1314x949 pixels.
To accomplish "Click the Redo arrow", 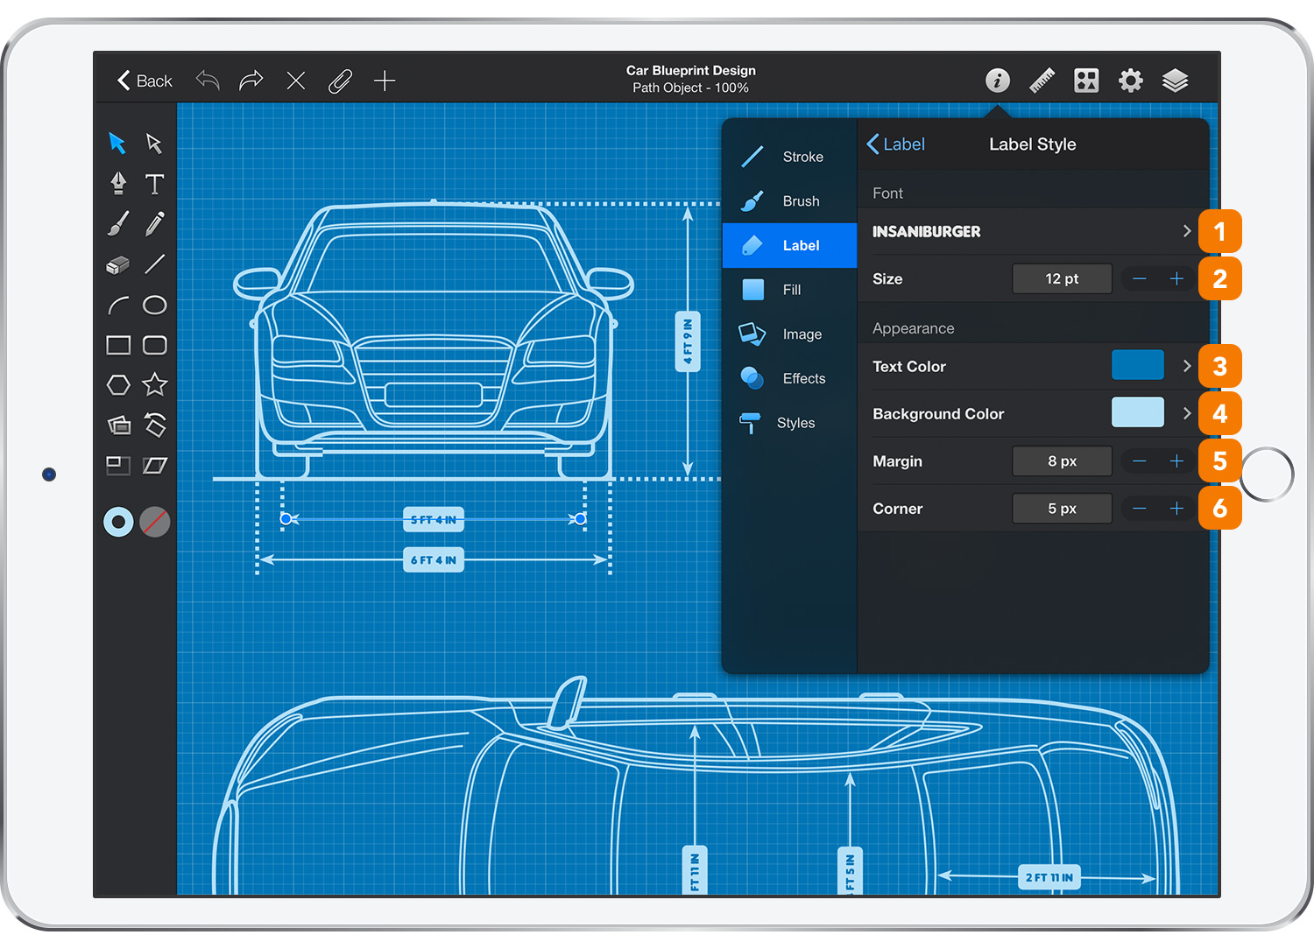I will point(251,81).
